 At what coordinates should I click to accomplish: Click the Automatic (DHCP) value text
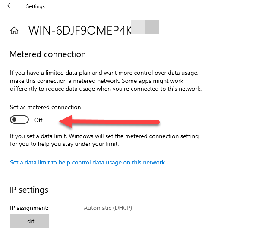pyautogui.click(x=107, y=208)
